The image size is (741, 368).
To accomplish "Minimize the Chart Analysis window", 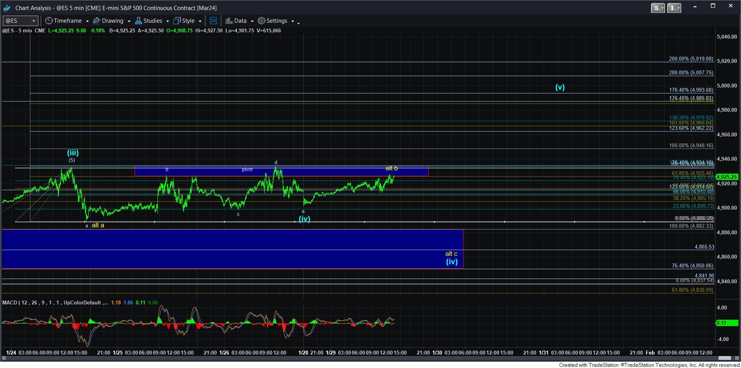I will (x=695, y=7).
